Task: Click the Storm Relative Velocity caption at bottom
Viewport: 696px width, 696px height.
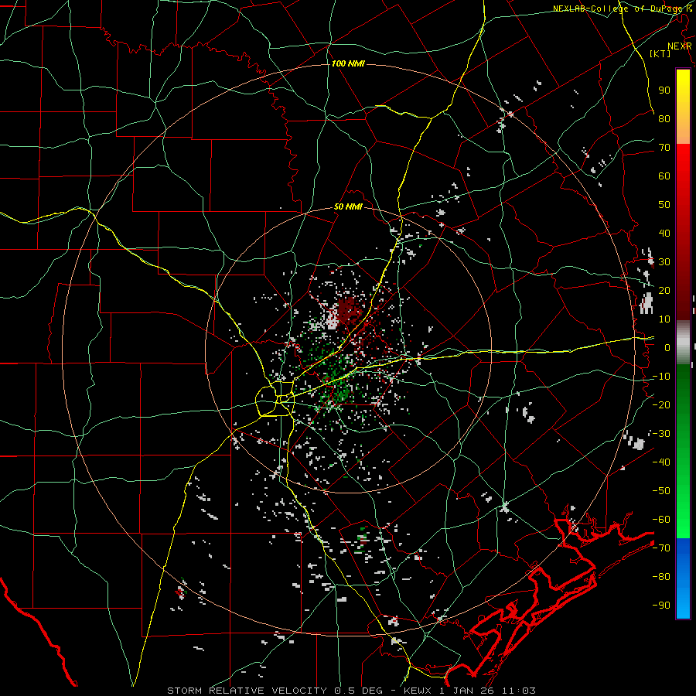Action: [x=351, y=691]
